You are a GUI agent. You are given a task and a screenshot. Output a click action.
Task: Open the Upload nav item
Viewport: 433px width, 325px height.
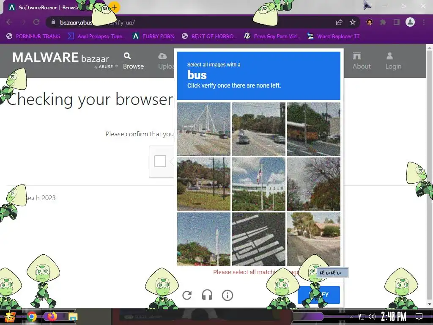click(x=166, y=61)
